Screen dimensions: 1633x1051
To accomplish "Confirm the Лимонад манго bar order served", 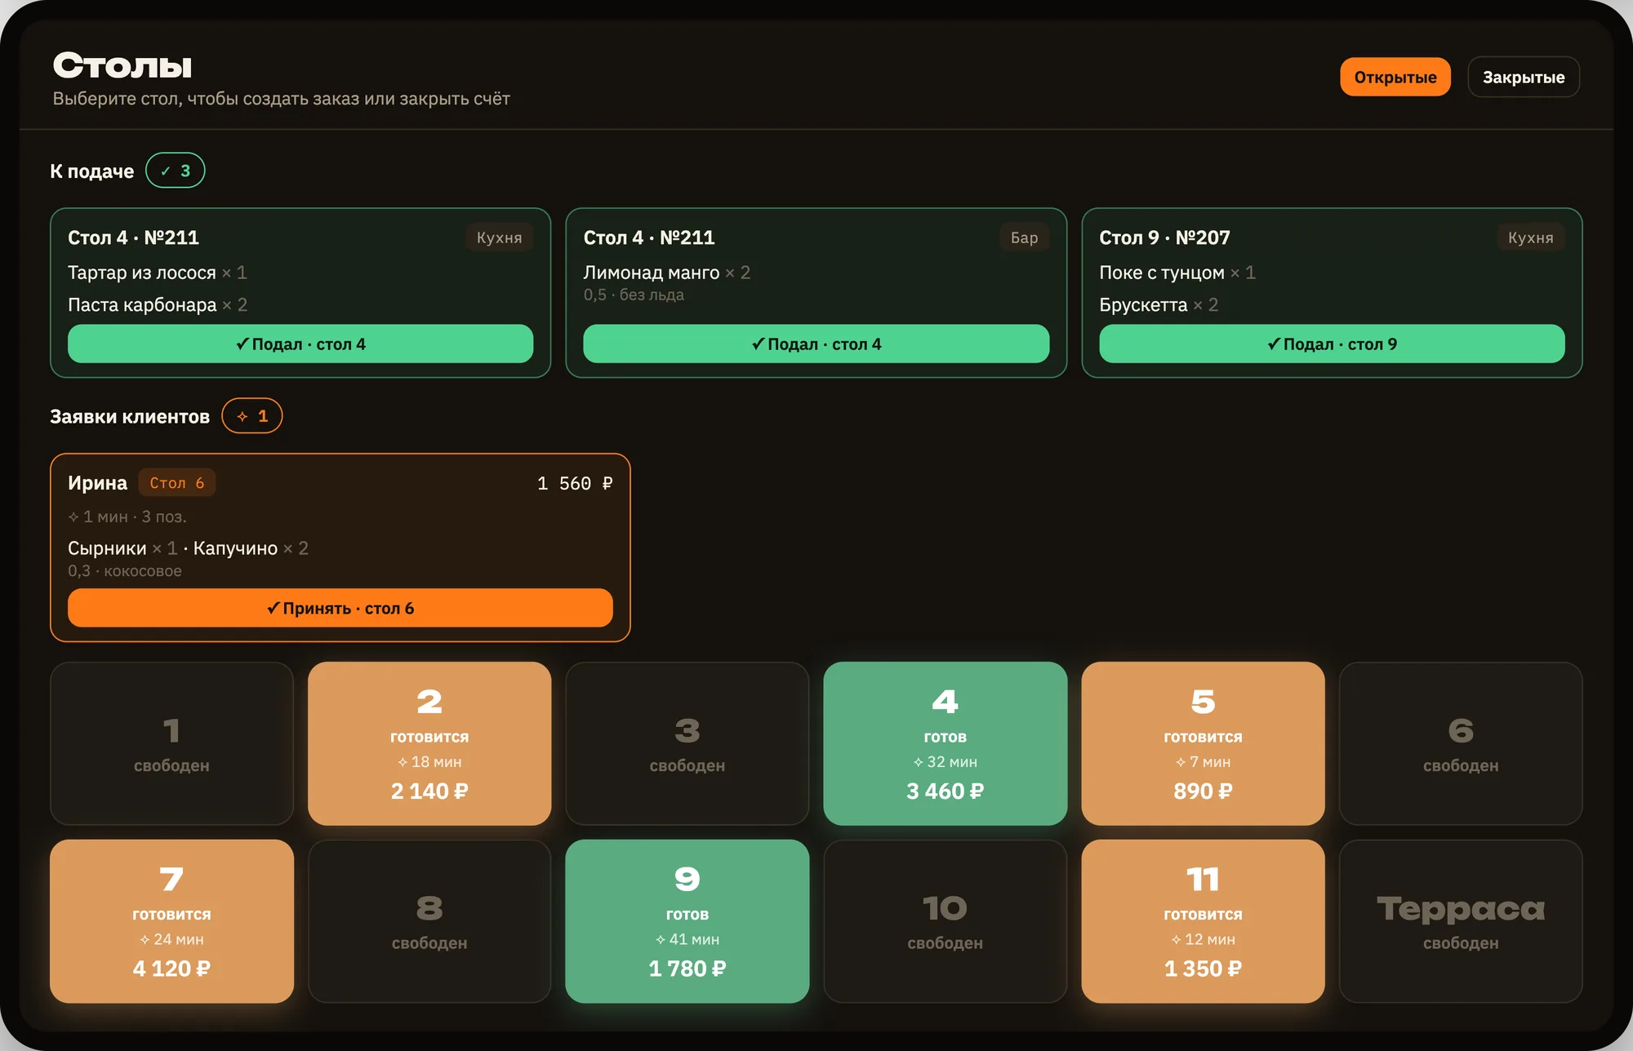I will click(x=816, y=344).
